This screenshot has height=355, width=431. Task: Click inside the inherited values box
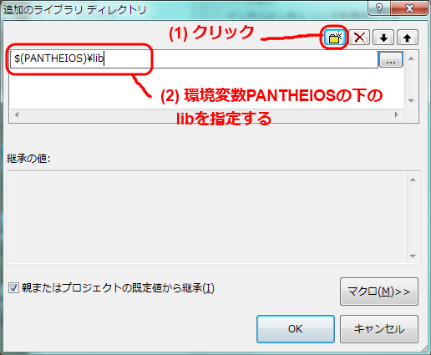pos(207,217)
